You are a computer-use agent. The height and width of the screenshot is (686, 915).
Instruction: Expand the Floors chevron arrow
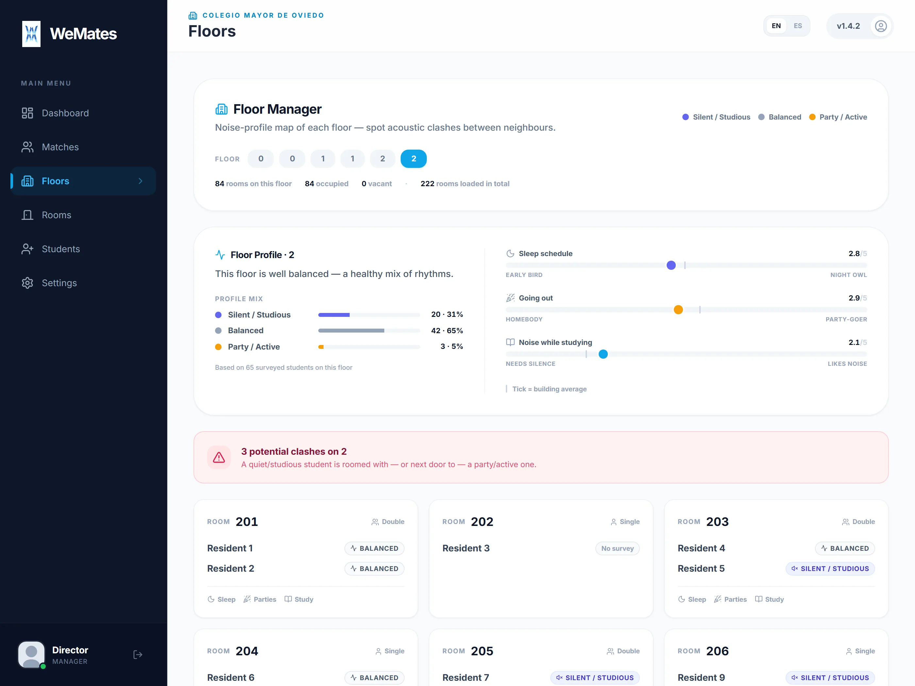tap(140, 181)
